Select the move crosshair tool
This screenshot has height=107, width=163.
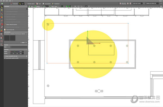(x=86, y=6)
